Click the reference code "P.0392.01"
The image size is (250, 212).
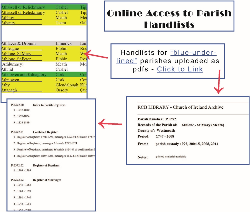pyautogui.click(x=17, y=132)
